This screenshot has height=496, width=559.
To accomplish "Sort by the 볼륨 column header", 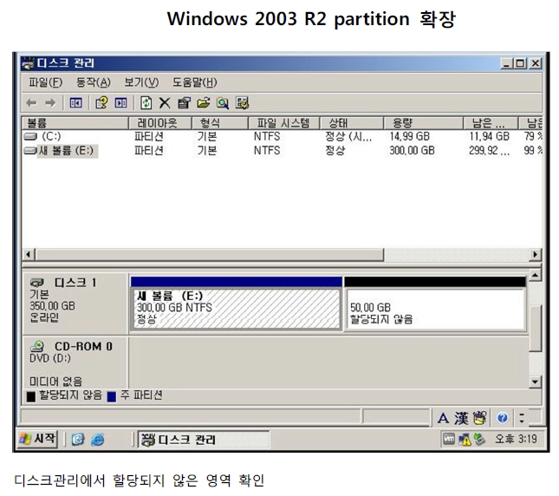I will point(75,123).
